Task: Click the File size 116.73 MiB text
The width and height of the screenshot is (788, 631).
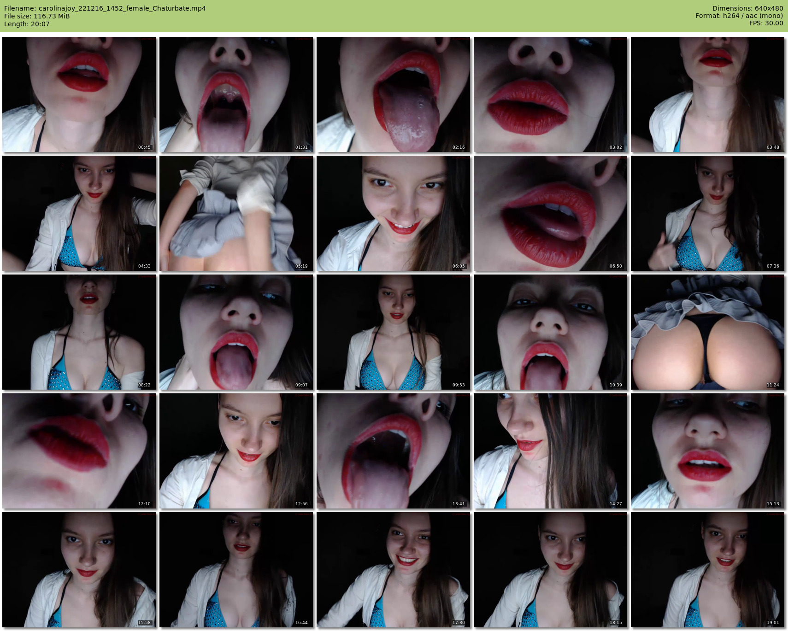Action: (x=37, y=16)
